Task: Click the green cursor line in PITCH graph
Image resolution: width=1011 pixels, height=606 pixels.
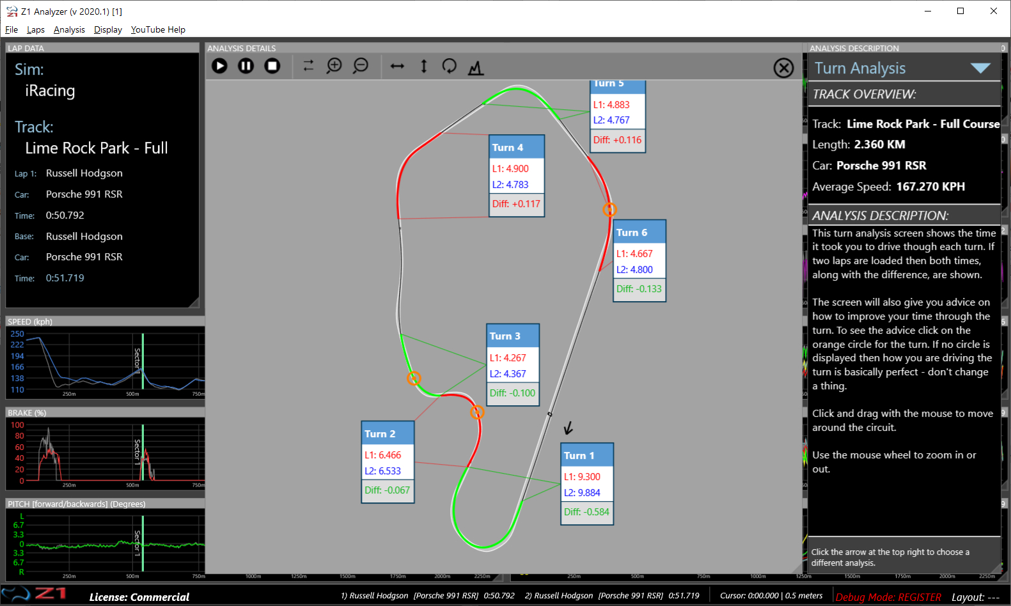Action: pos(143,543)
